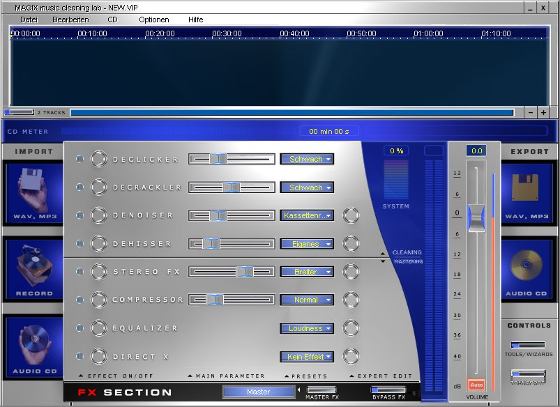
Task: Open Compressor preset dropdown Normal
Action: tap(307, 300)
